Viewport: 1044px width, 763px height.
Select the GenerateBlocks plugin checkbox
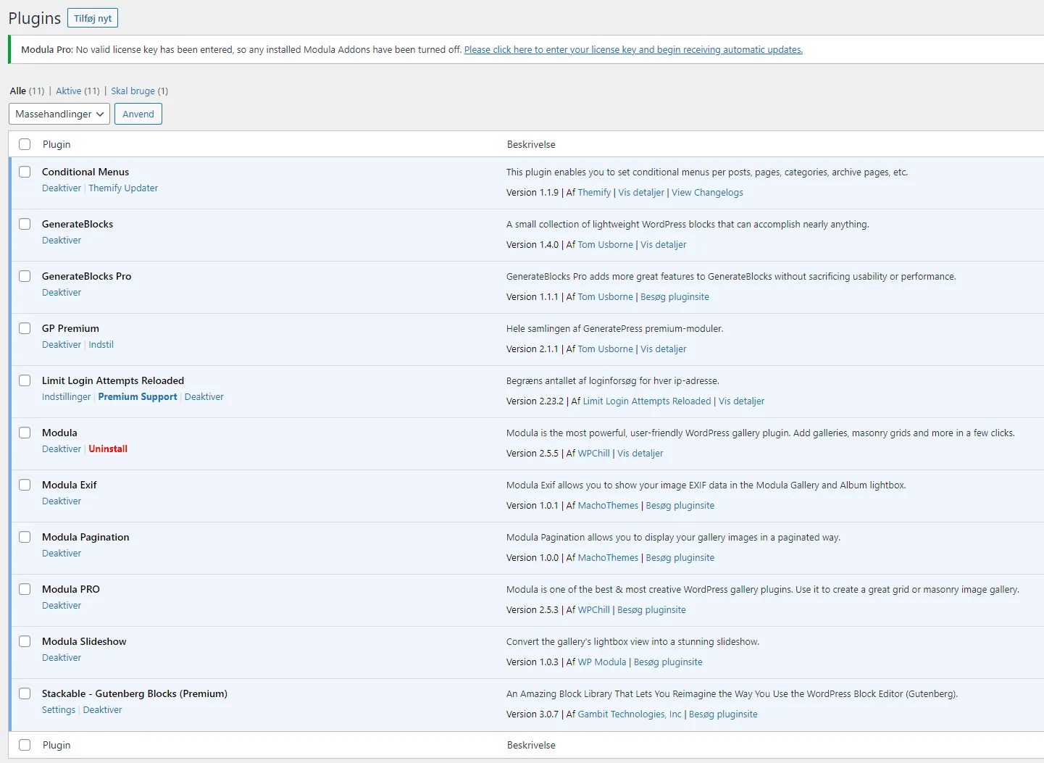tap(25, 224)
